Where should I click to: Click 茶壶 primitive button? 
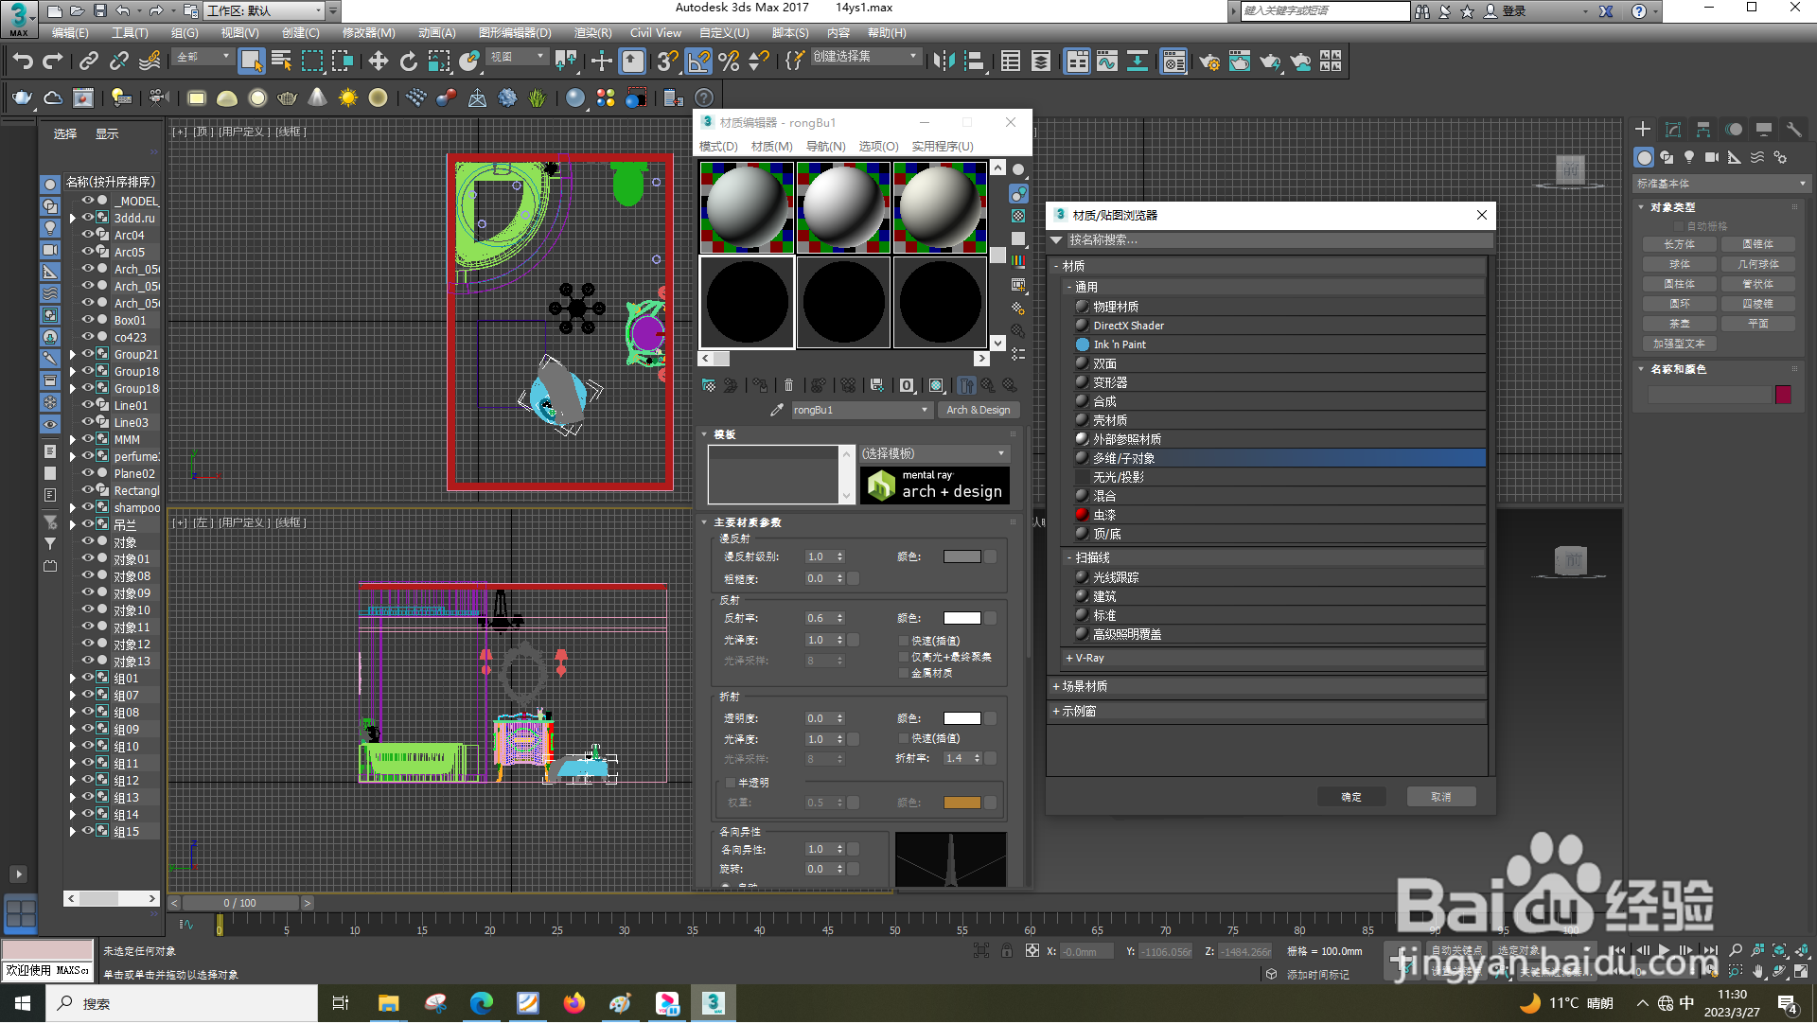1680,324
